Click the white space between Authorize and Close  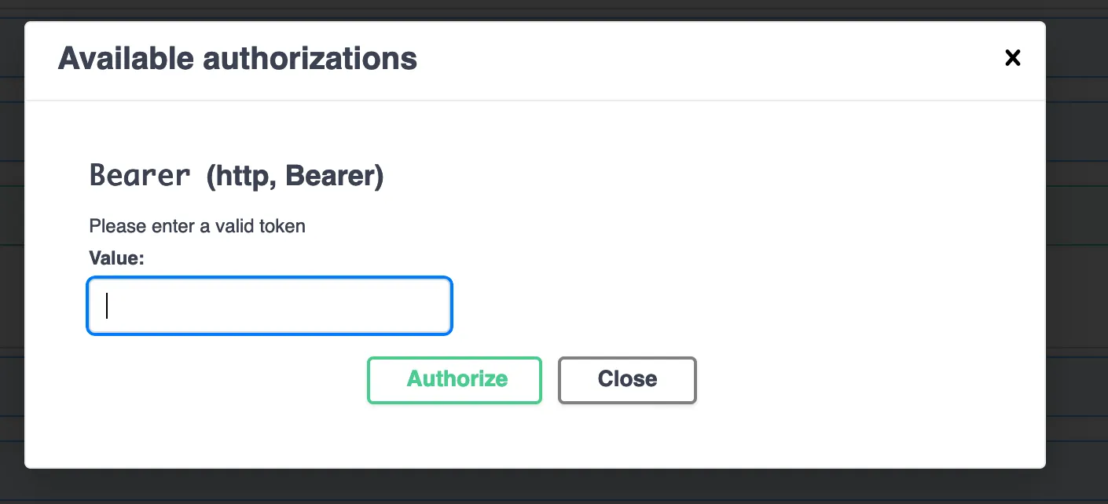[x=549, y=380]
